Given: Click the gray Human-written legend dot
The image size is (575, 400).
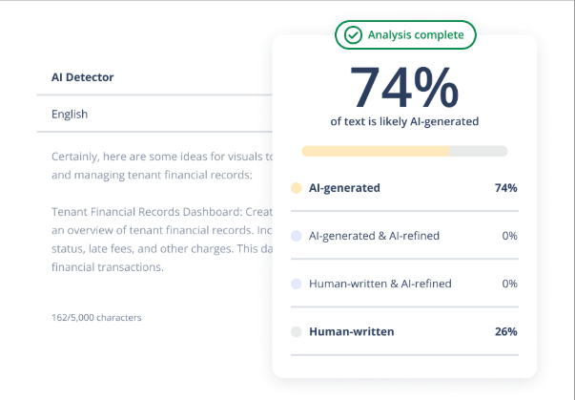Looking at the screenshot, I should (x=297, y=332).
